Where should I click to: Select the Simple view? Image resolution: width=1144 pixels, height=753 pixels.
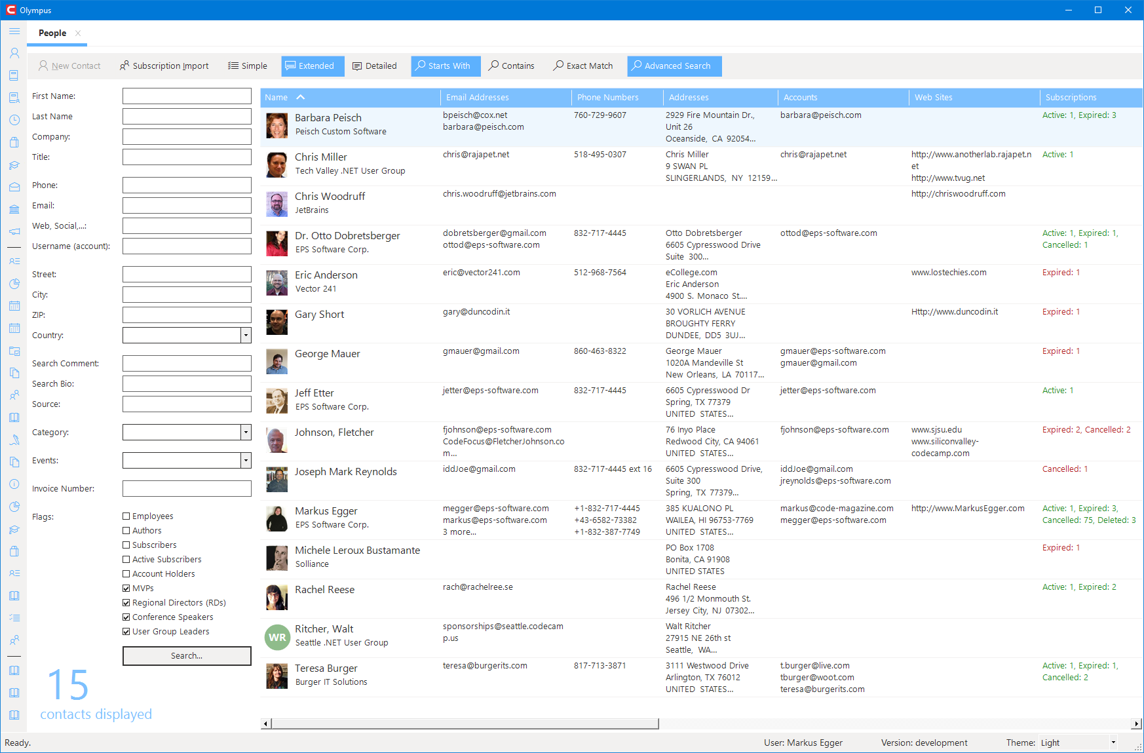click(248, 66)
